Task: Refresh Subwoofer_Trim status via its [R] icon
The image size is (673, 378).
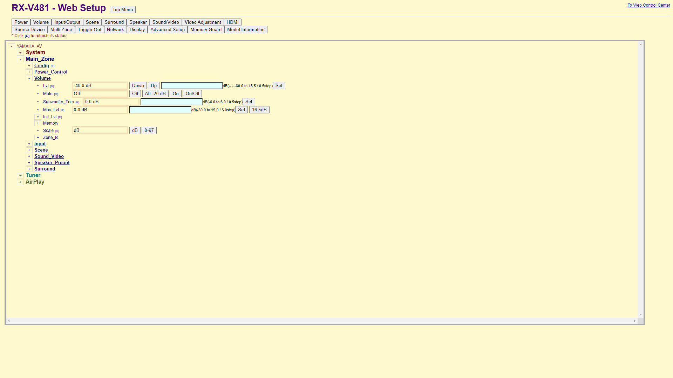Action: coord(77,102)
